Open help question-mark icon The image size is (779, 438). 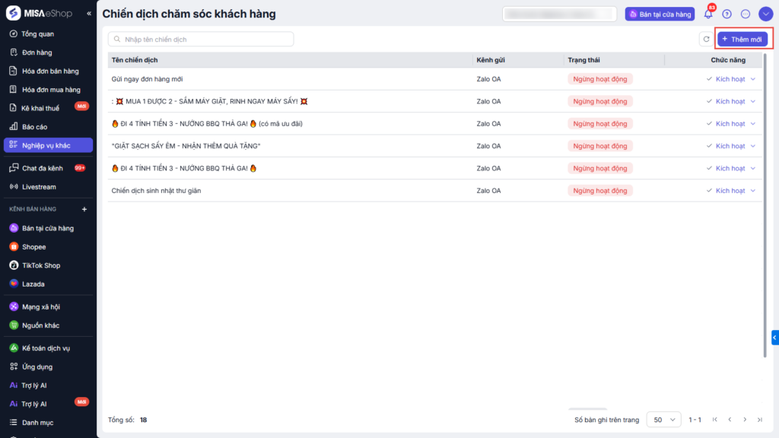[x=727, y=14]
